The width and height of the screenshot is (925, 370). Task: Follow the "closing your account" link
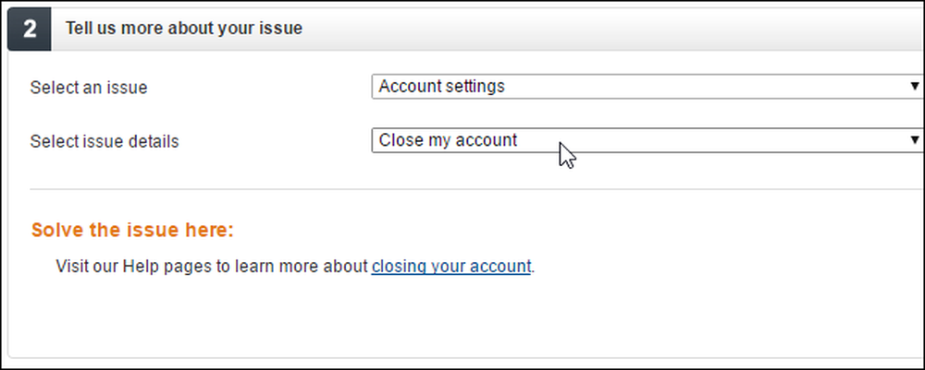tap(451, 267)
